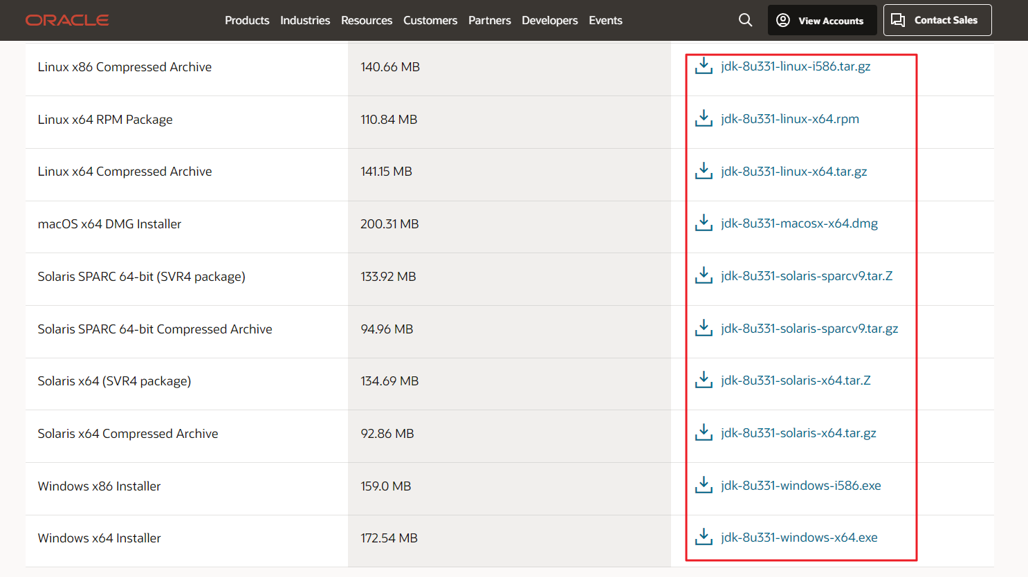Screen dimensions: 1028x577
Task: Download jdk-8u331-windows-x64.exe link
Action: [799, 538]
